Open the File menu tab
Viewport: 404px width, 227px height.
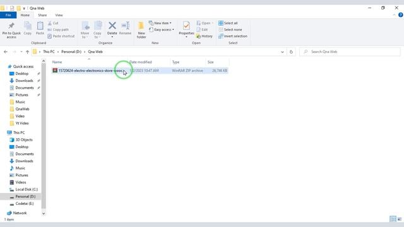[8, 15]
